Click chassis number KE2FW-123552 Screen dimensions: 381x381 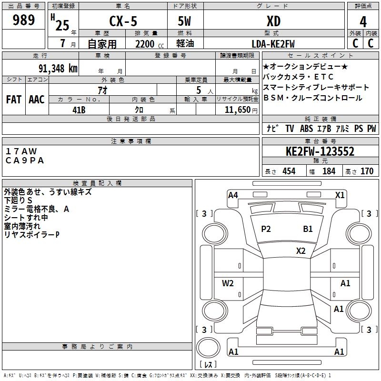(x=320, y=152)
